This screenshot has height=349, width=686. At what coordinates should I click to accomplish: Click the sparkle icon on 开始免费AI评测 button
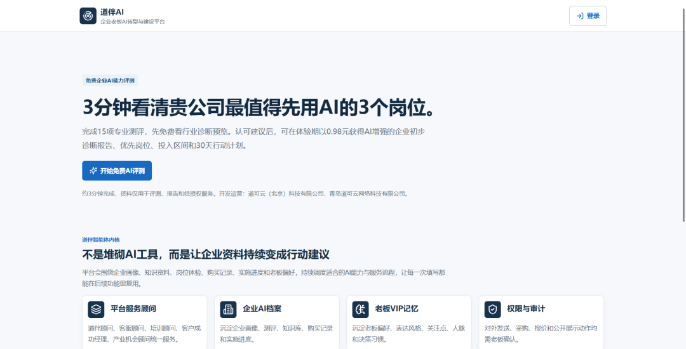coord(93,171)
